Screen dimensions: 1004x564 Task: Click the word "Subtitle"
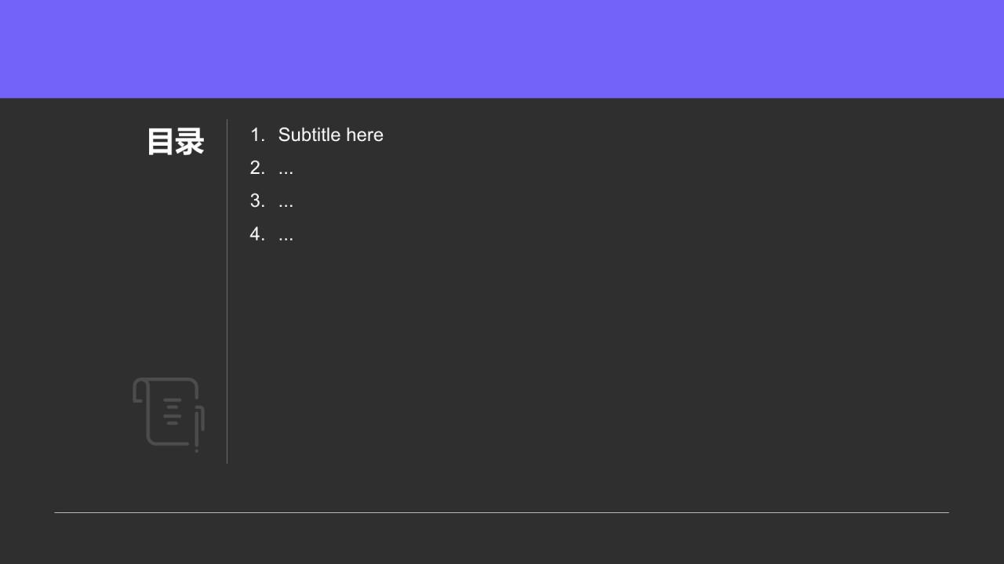coord(309,135)
